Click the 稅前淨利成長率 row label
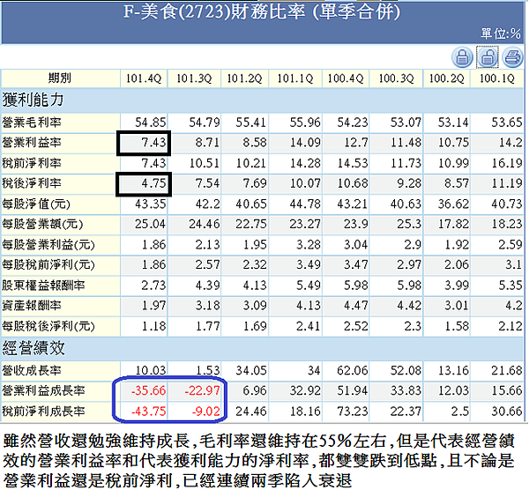Viewport: 529px width, 497px height. (x=43, y=412)
